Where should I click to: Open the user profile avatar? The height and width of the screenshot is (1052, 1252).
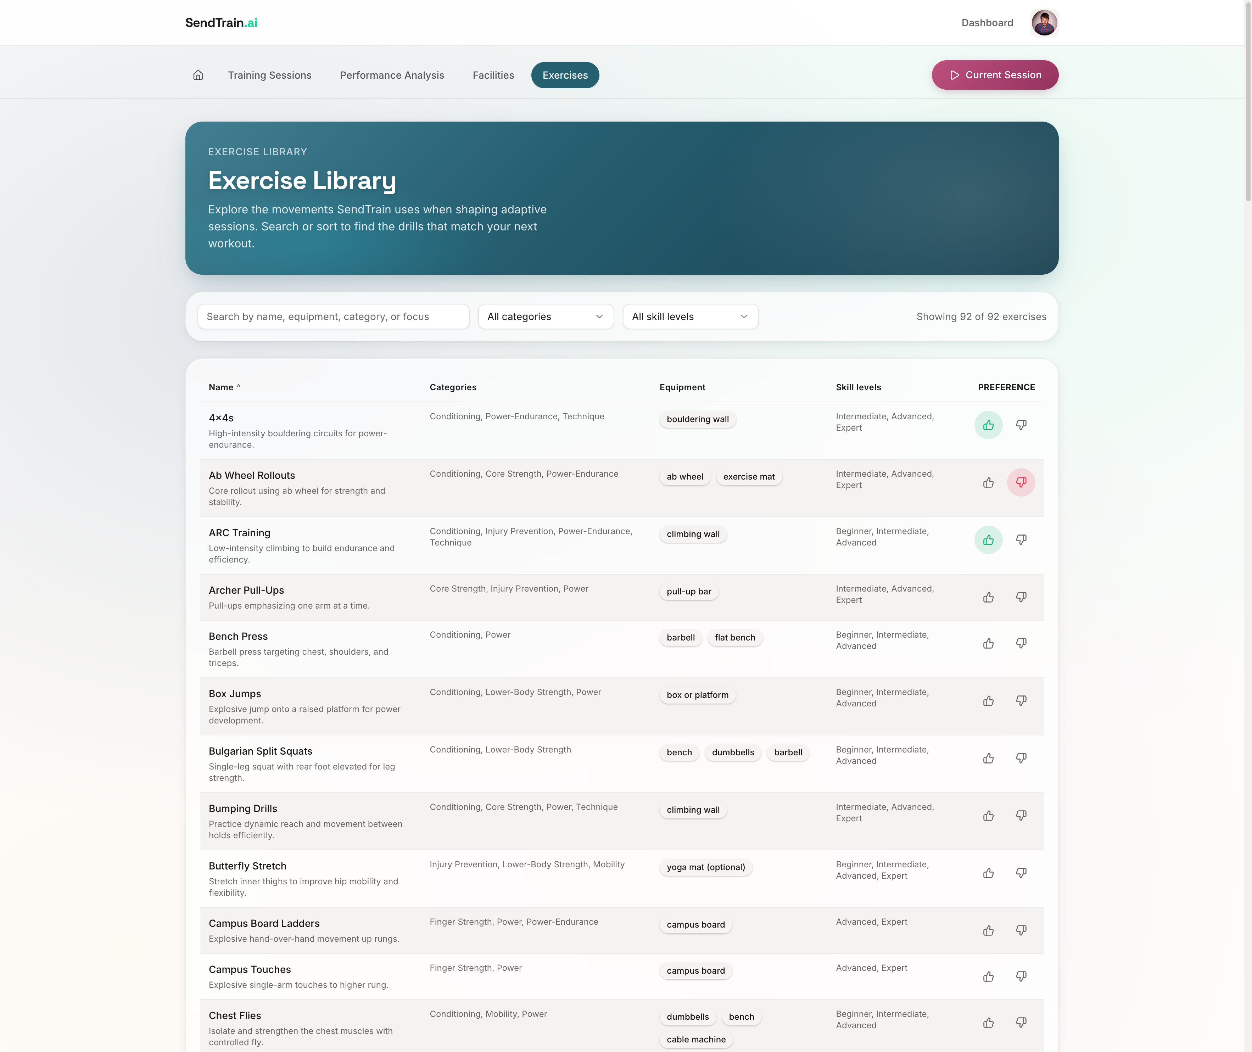pyautogui.click(x=1044, y=22)
